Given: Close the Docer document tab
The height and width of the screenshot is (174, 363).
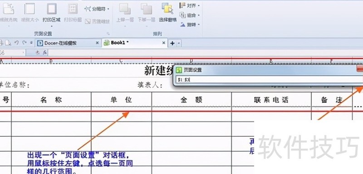Looking at the screenshot, I should [x=97, y=43].
